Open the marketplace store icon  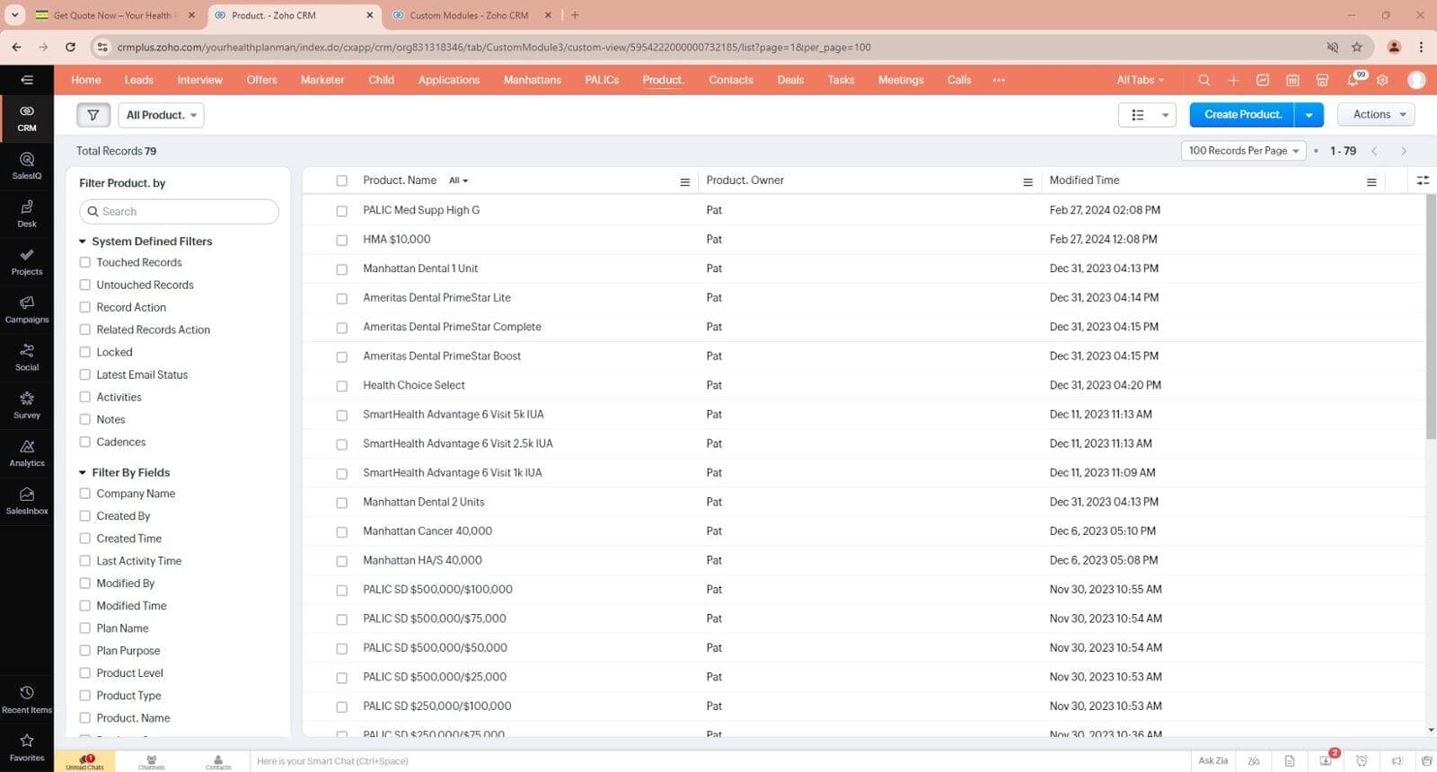point(1322,80)
